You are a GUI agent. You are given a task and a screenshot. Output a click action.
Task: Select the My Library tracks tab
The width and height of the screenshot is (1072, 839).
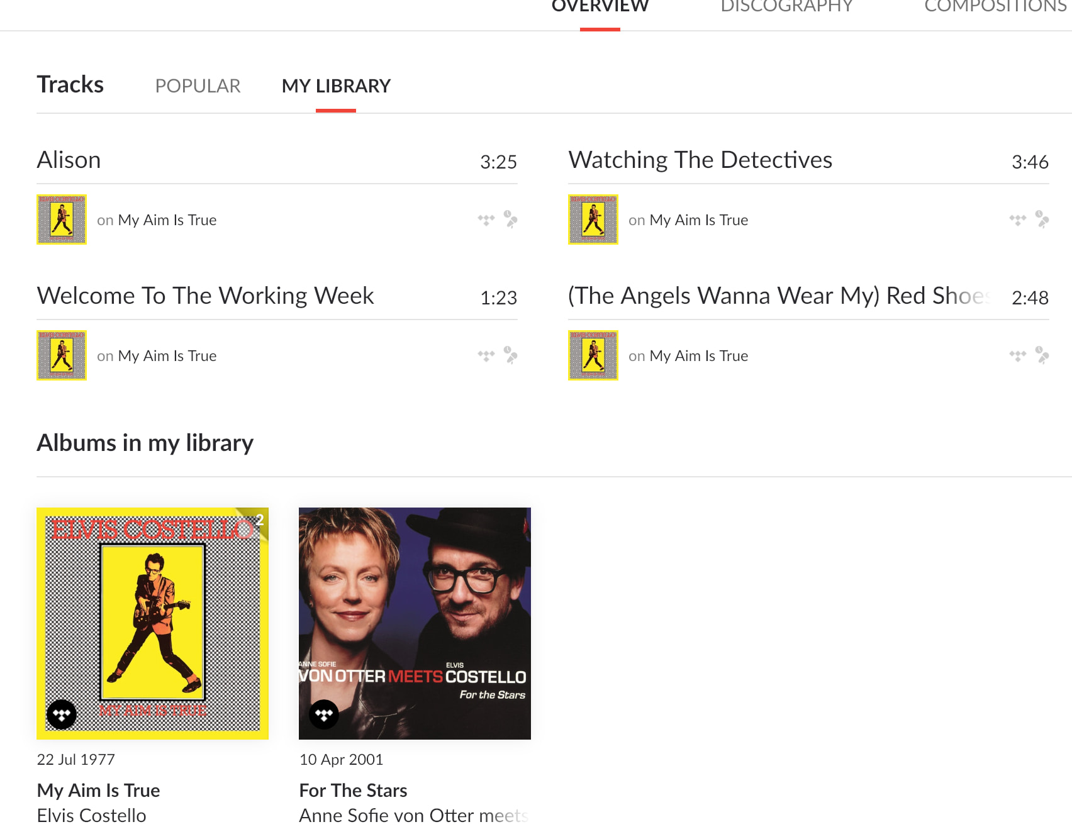[x=337, y=86]
